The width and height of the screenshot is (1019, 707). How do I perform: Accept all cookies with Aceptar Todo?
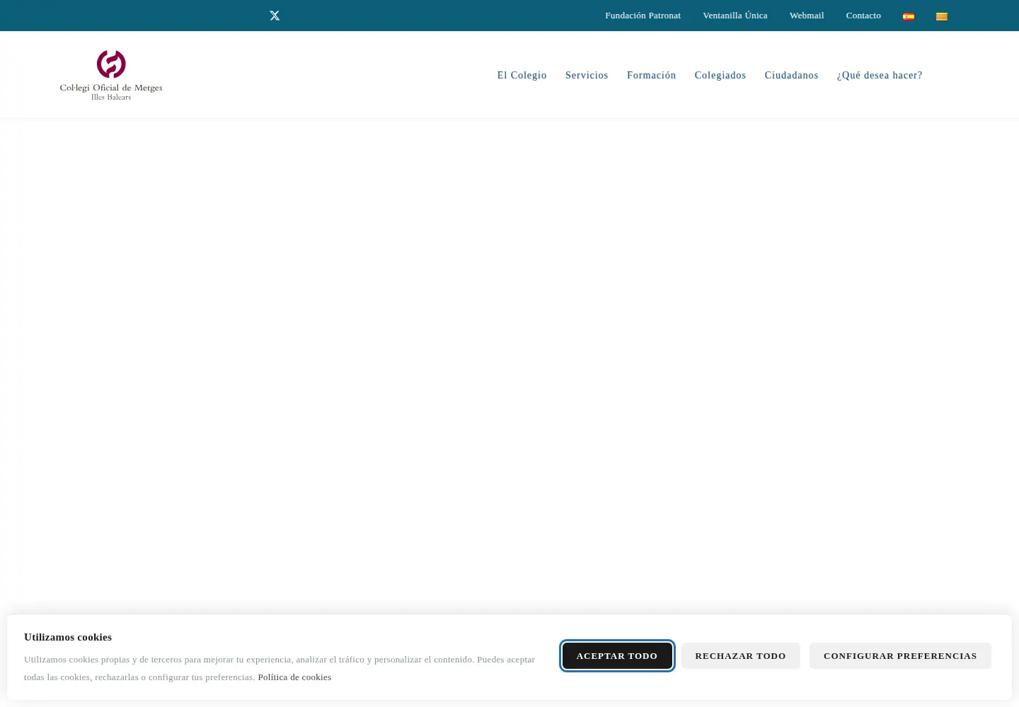(617, 656)
